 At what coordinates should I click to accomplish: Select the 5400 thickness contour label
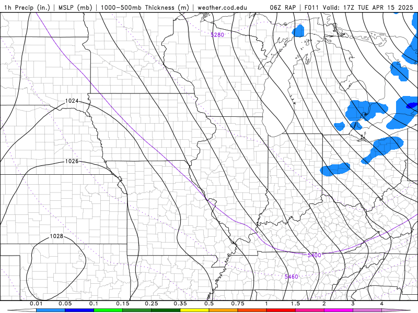[315, 255]
